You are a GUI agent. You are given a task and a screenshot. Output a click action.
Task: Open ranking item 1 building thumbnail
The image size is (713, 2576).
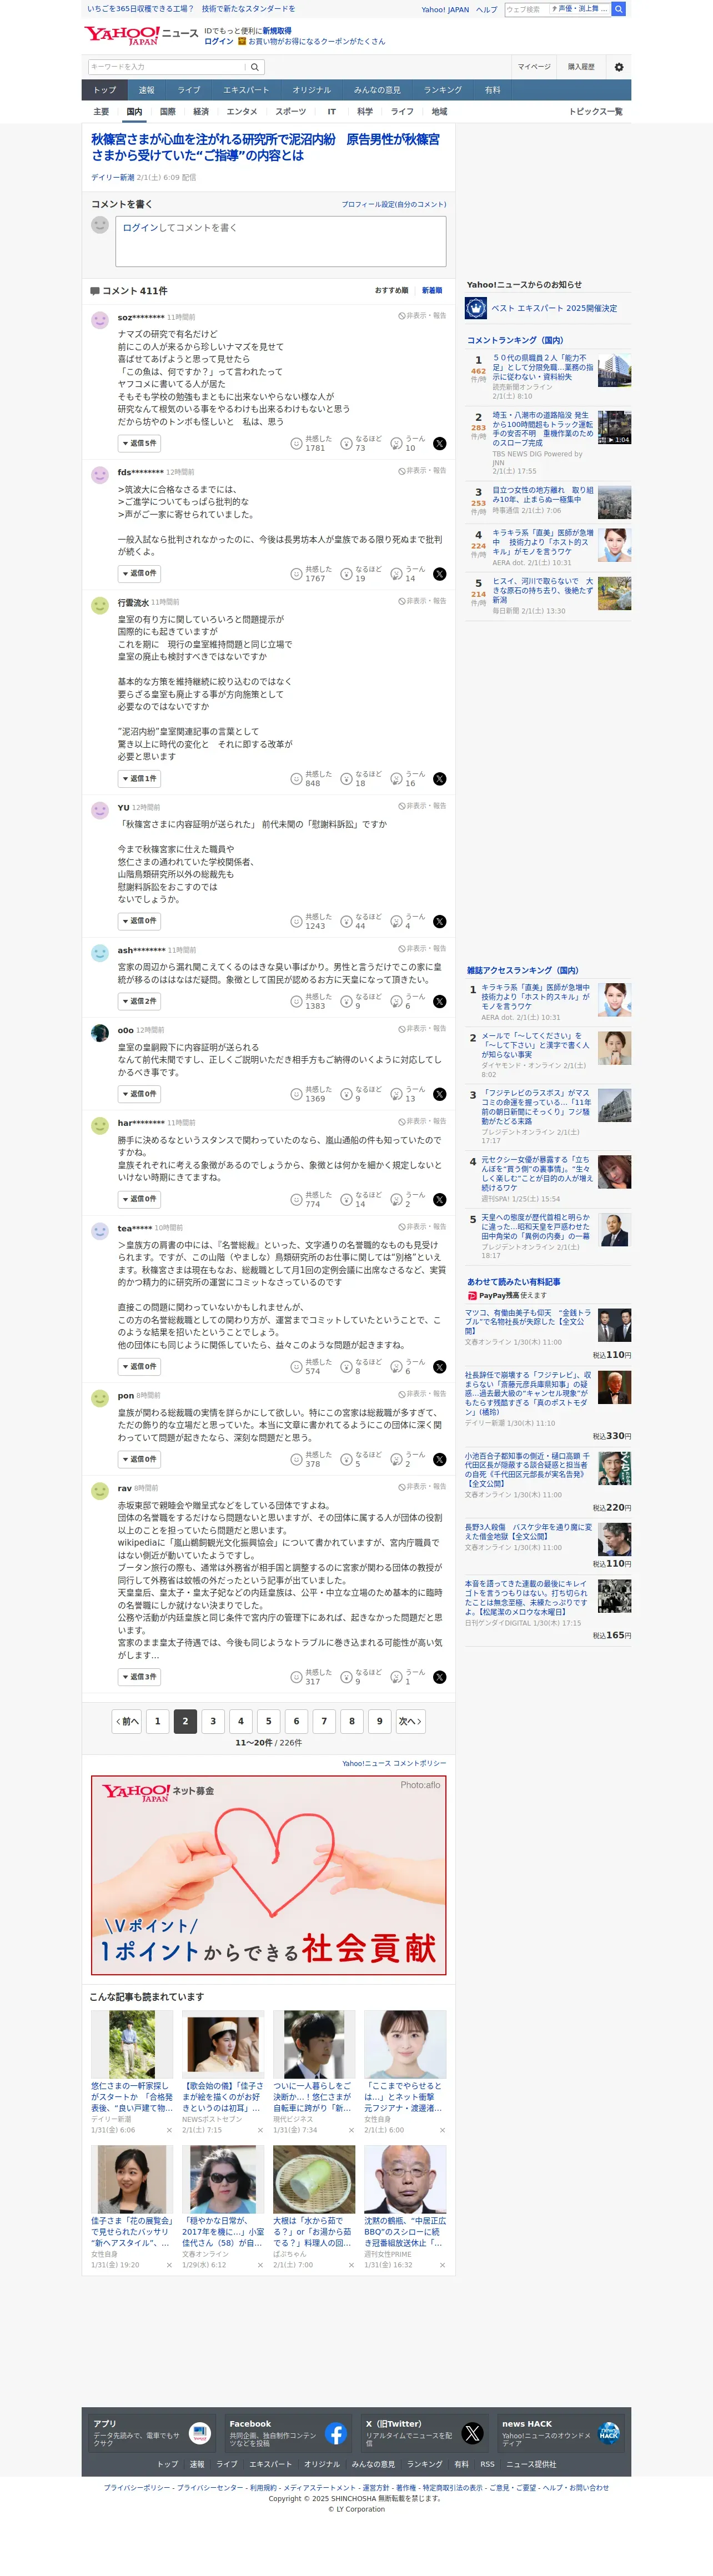click(x=614, y=371)
